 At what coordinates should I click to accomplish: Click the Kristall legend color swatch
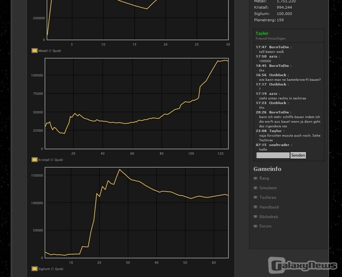click(x=34, y=160)
